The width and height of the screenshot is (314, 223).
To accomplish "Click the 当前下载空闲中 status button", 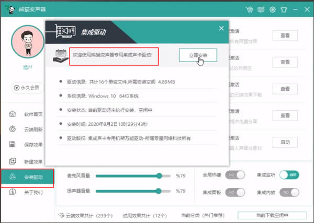I will 272,215.
